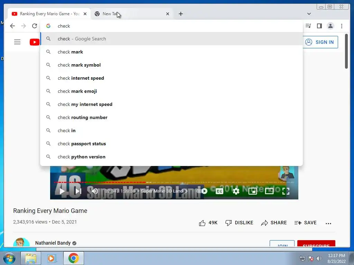This screenshot has height=265, width=354.
Task: Enable the miniplayer mode icon
Action: click(252, 191)
